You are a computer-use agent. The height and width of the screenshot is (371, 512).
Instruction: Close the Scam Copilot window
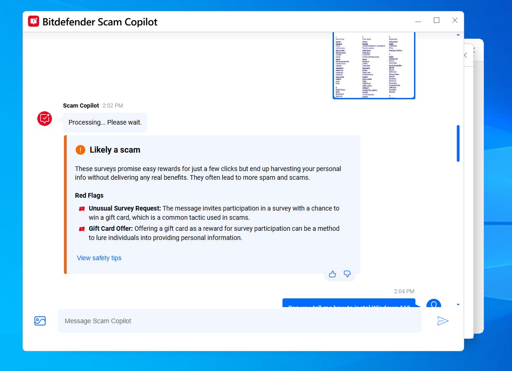coord(455,21)
